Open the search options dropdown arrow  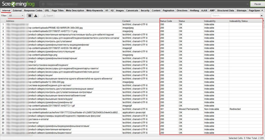click(x=261, y=16)
